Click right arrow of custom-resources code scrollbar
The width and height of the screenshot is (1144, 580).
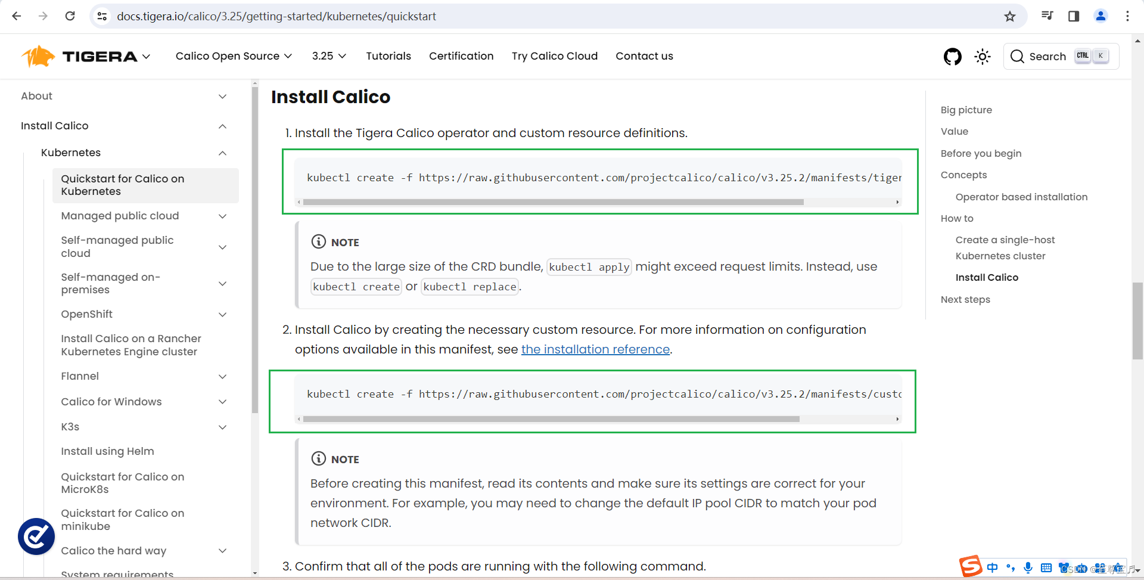[897, 419]
